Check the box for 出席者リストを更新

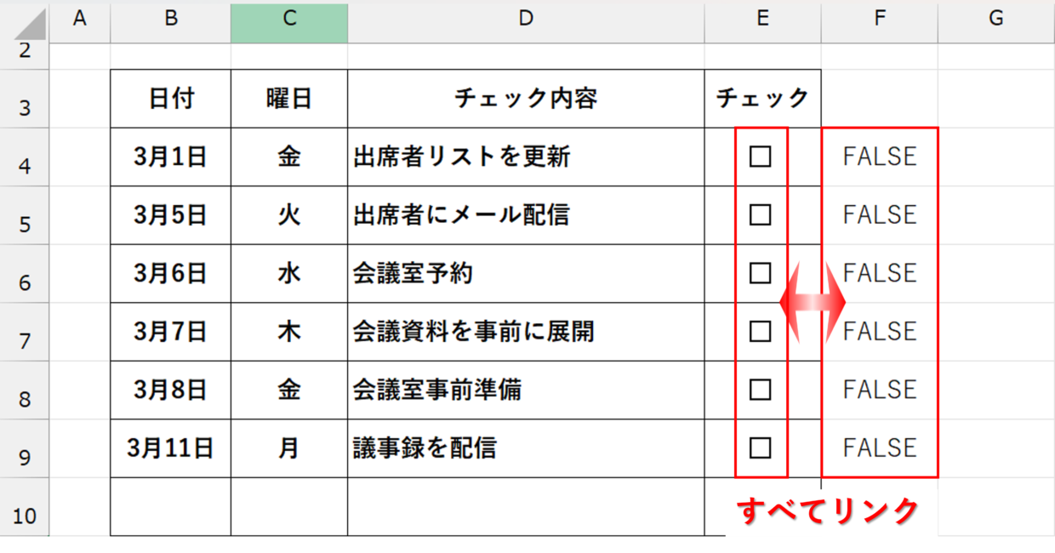tap(760, 157)
